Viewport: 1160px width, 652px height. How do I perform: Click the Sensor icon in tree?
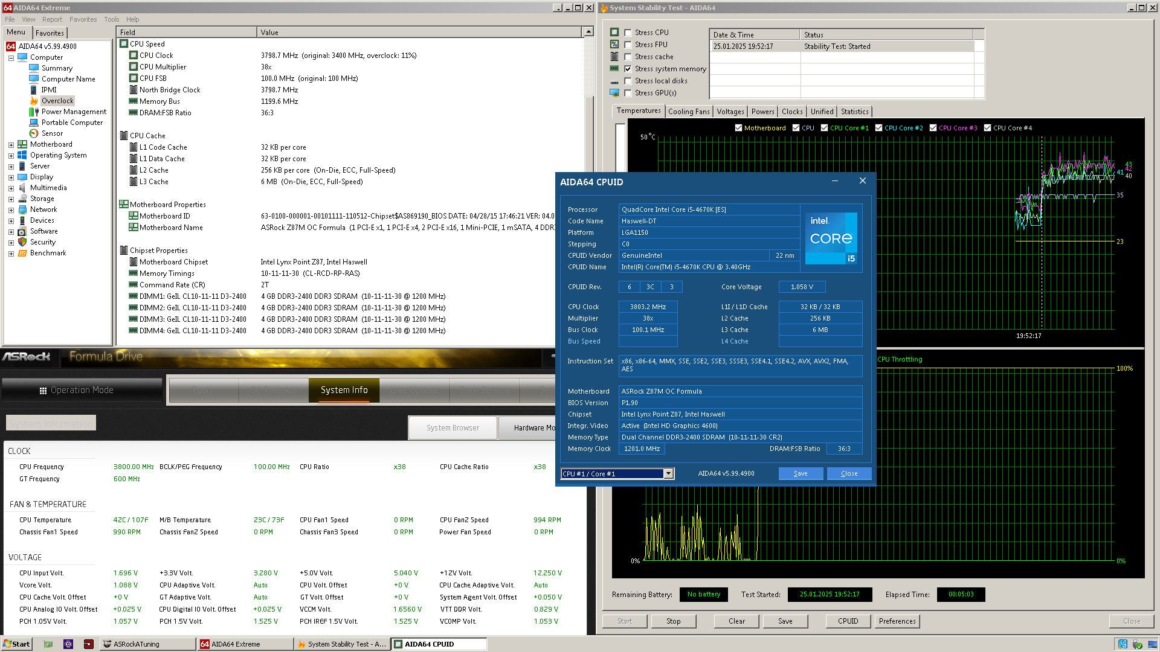click(x=34, y=133)
